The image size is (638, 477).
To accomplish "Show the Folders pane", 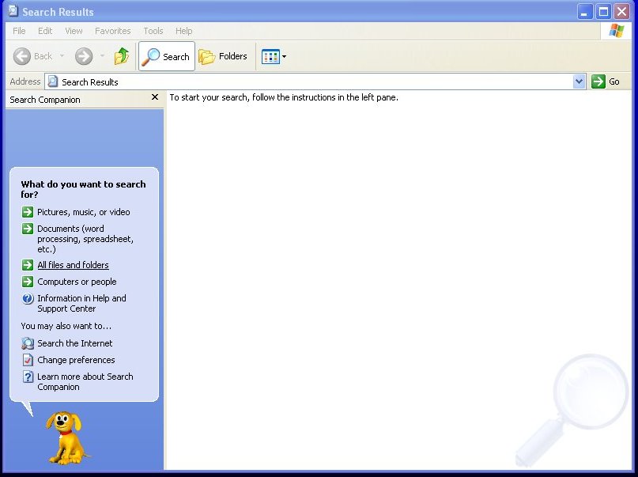I will tap(223, 56).
